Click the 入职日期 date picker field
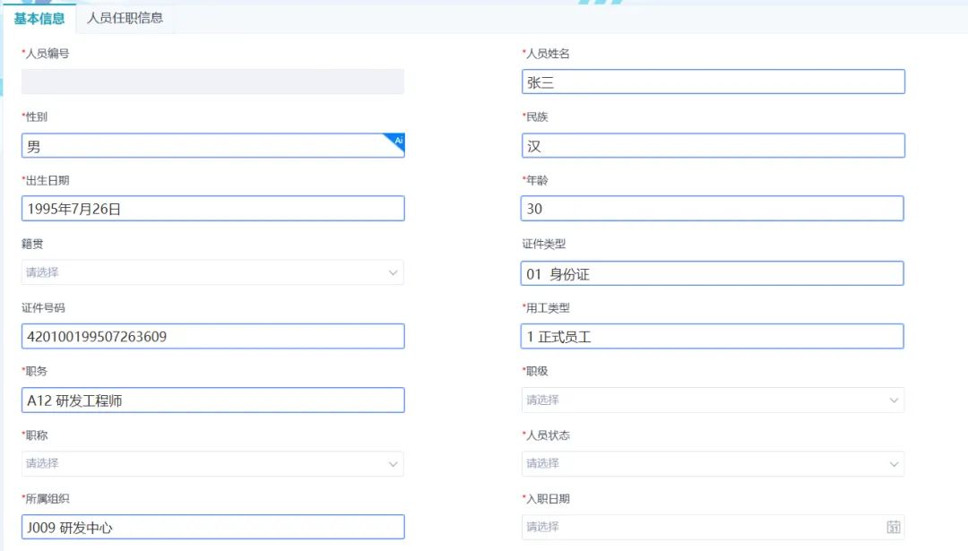The height and width of the screenshot is (551, 968). tap(713, 527)
